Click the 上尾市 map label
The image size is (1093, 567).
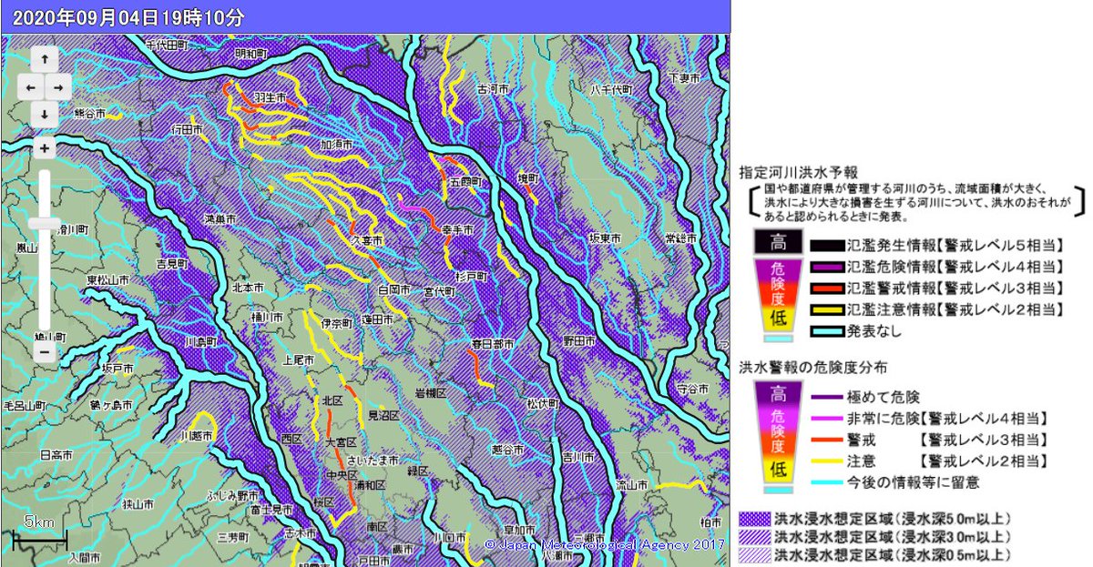click(300, 360)
